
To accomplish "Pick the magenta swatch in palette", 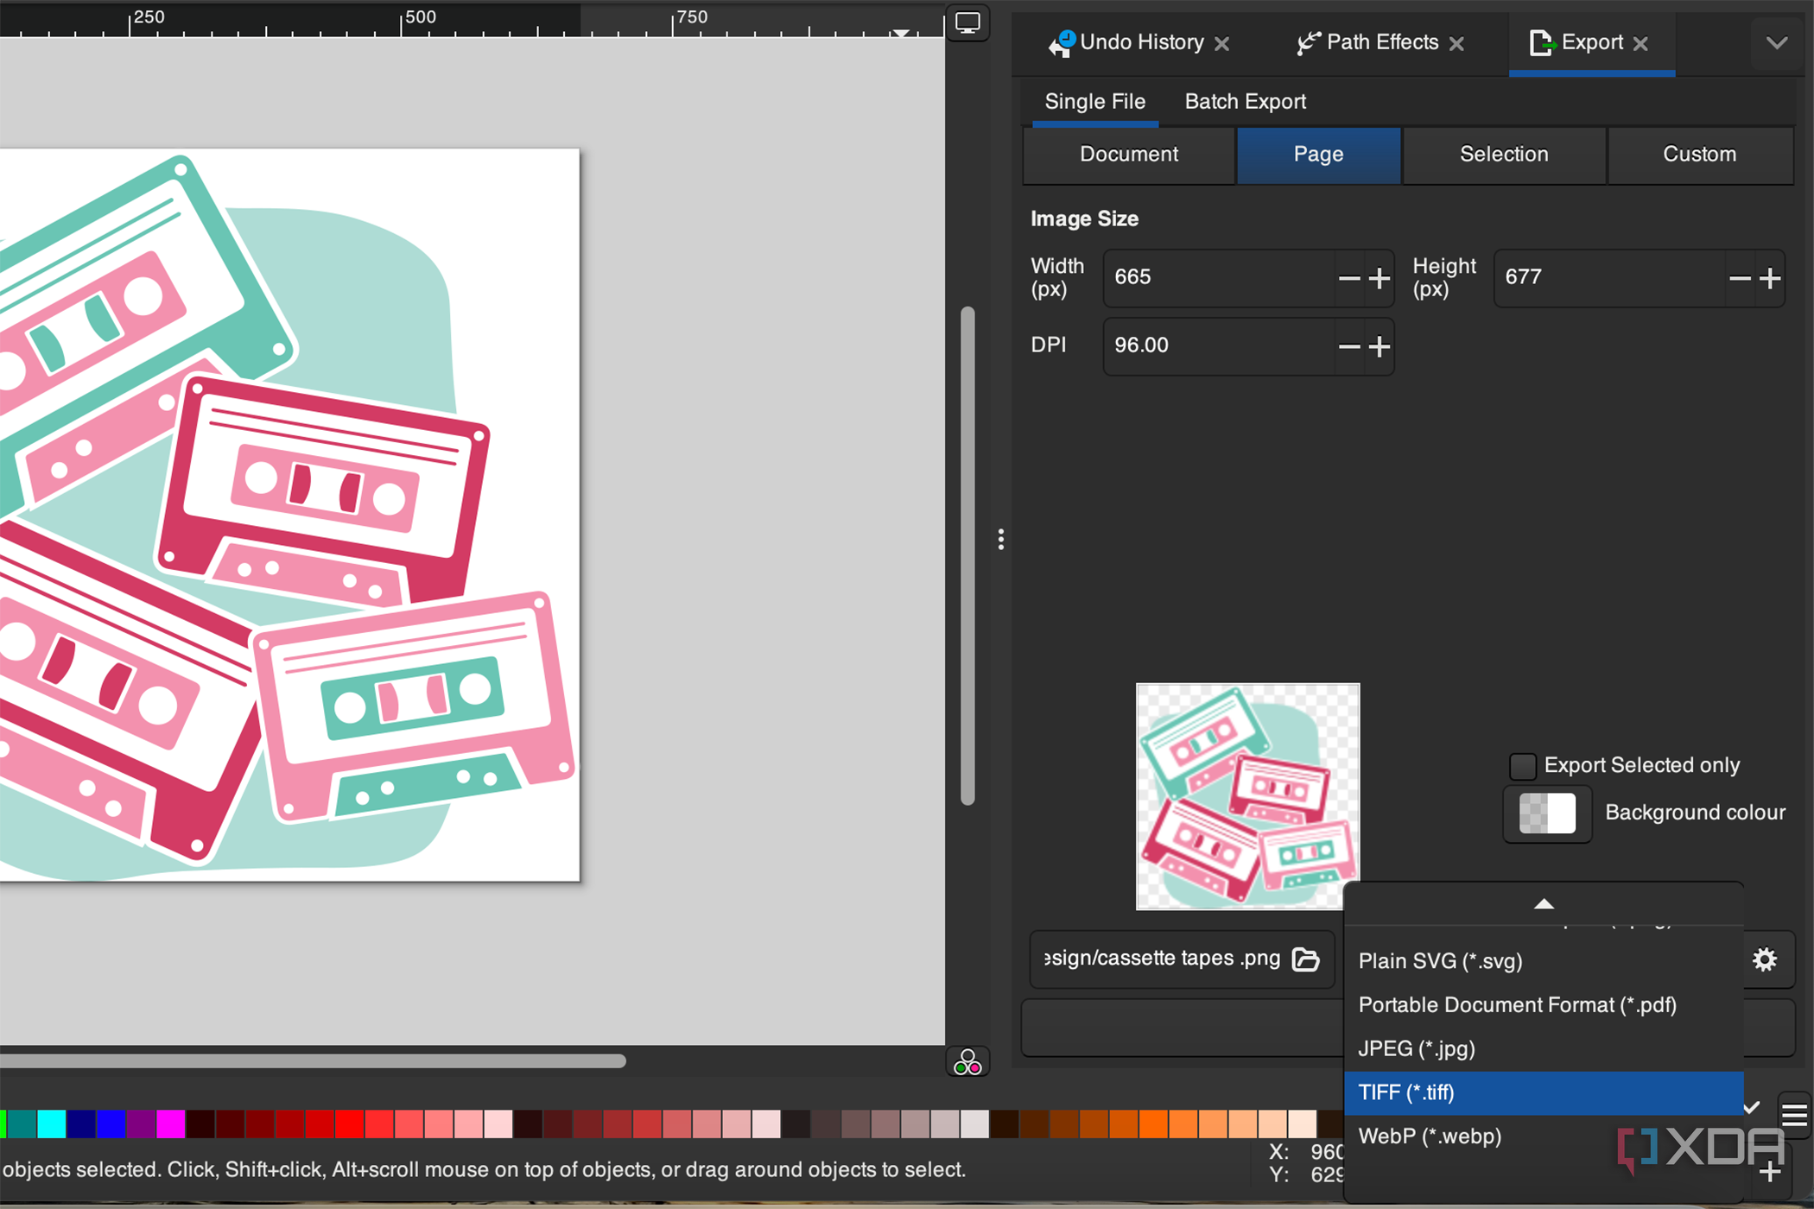I will (170, 1124).
